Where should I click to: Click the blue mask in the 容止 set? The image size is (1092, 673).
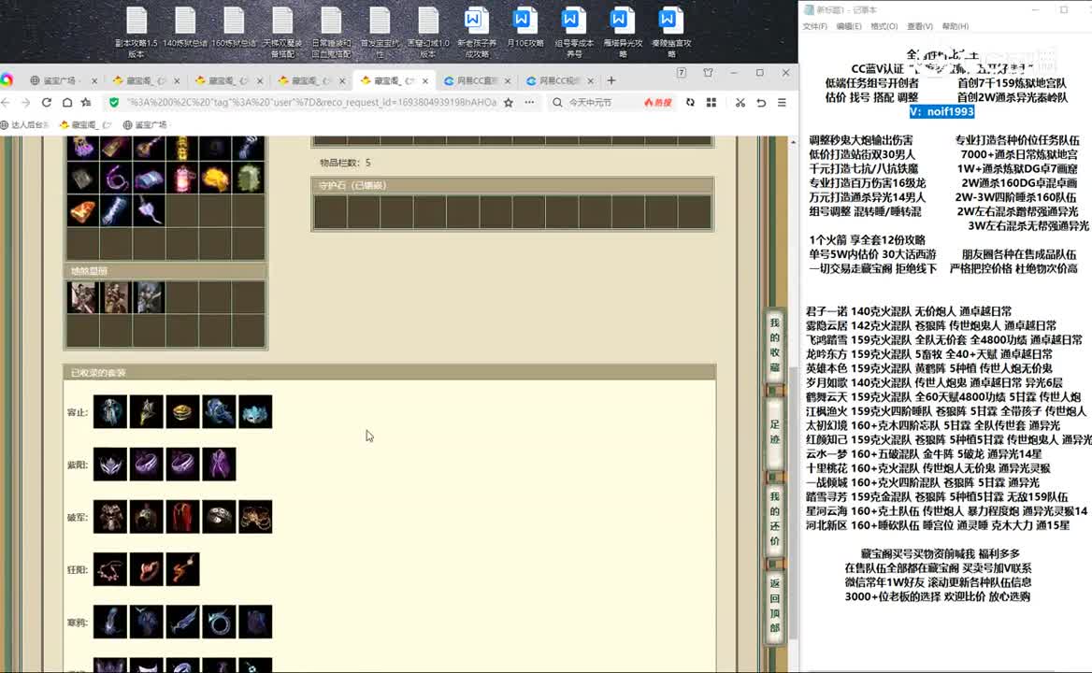pos(255,412)
